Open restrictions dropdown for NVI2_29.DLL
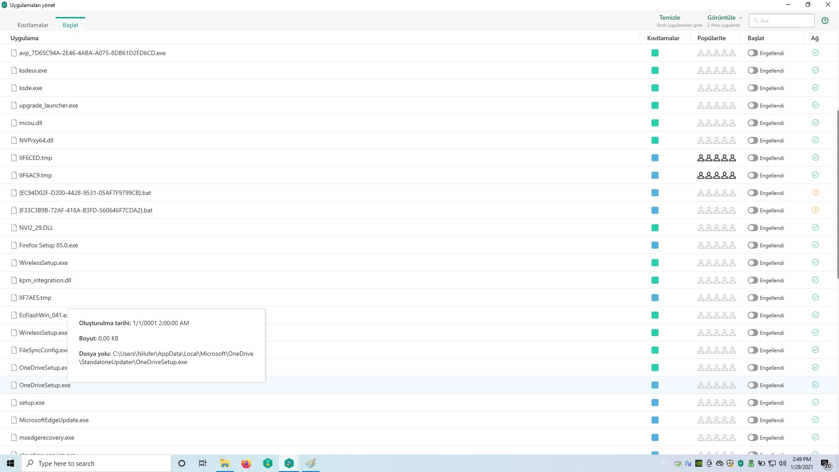Screen dimensions: 839x472 (x=655, y=228)
